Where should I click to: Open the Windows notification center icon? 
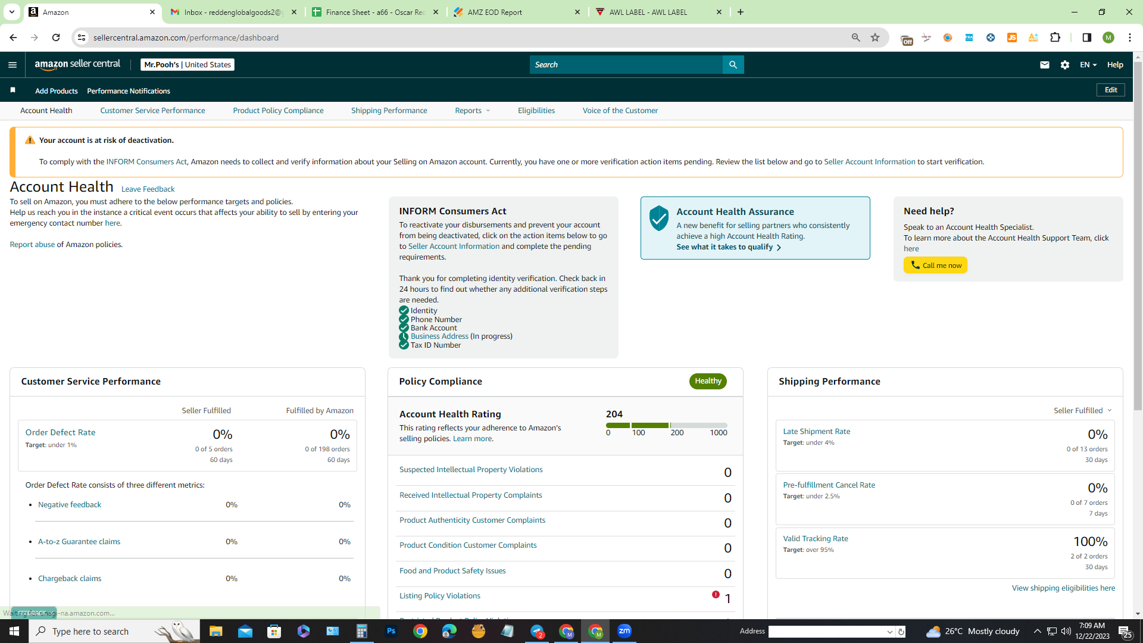(1125, 631)
